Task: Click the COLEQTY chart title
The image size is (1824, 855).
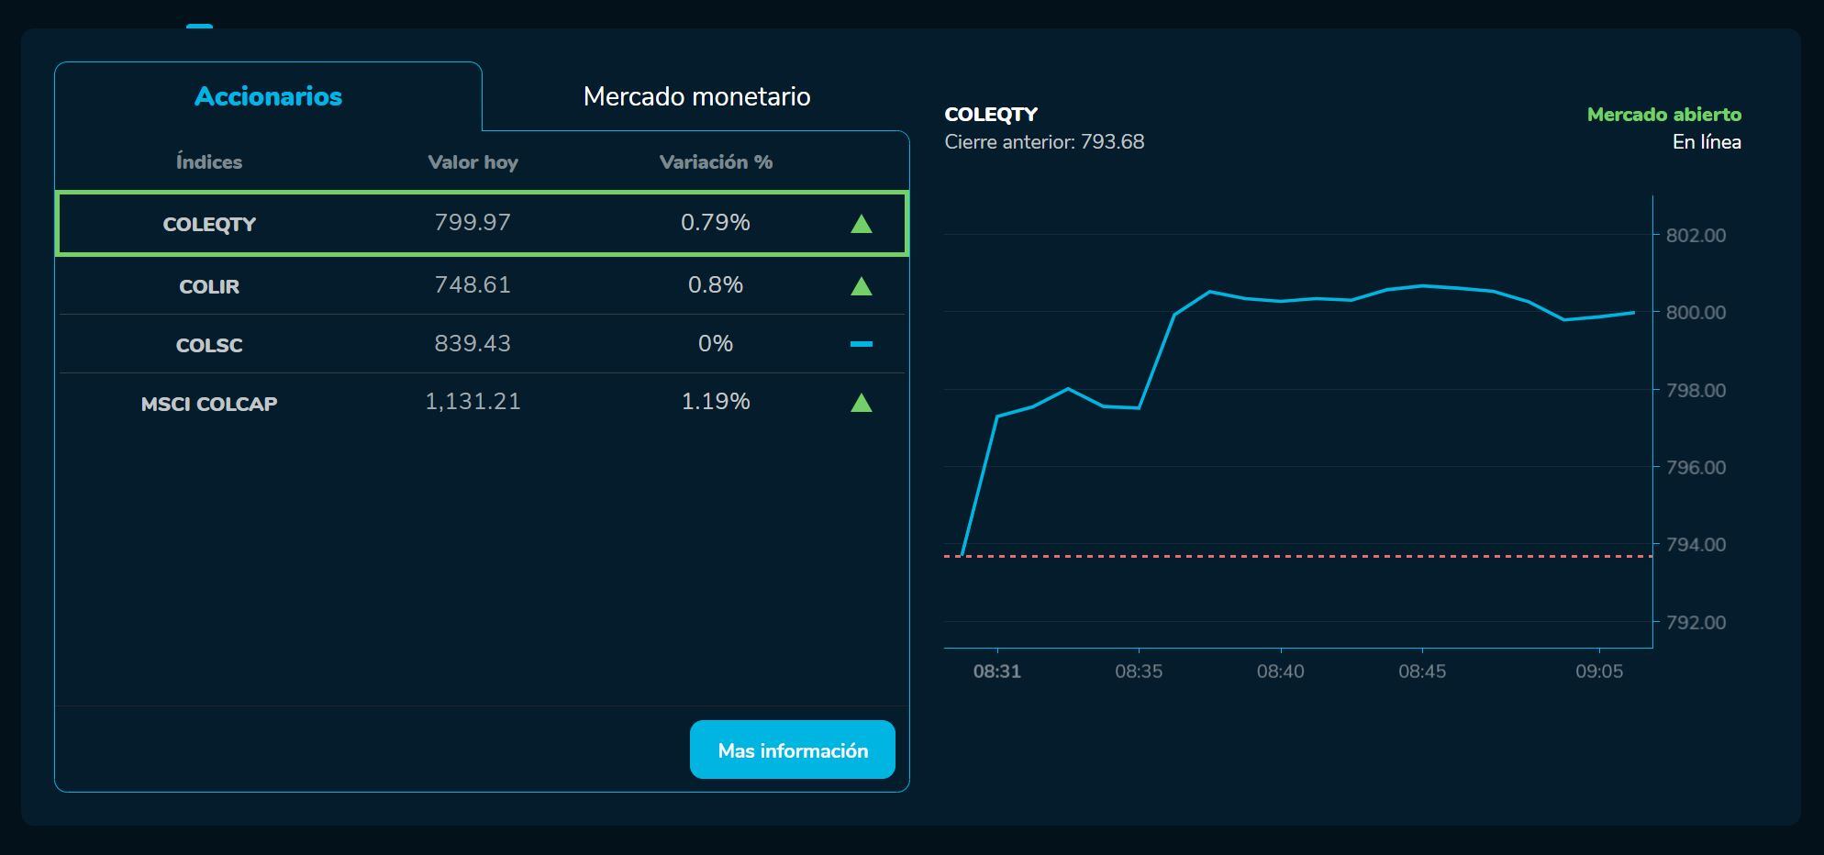Action: 991,114
